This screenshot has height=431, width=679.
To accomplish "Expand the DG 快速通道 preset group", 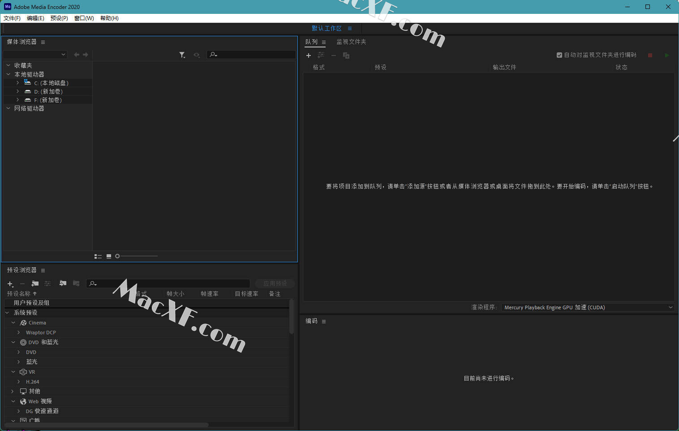I will 18,411.
